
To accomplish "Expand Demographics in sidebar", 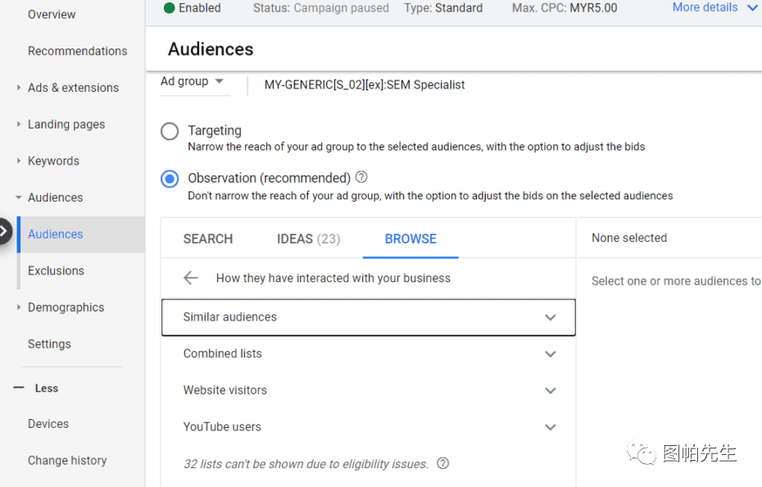I will pos(66,307).
